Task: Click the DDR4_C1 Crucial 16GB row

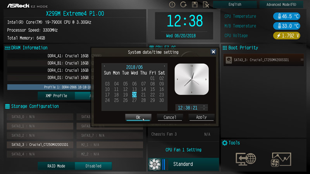Action: 50,70
